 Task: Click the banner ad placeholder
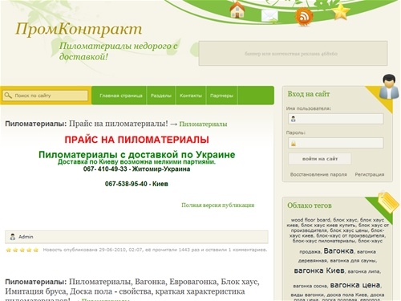pyautogui.click(x=293, y=54)
